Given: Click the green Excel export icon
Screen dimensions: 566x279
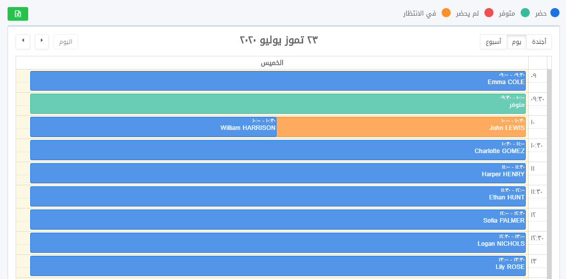Looking at the screenshot, I should pyautogui.click(x=18, y=14).
